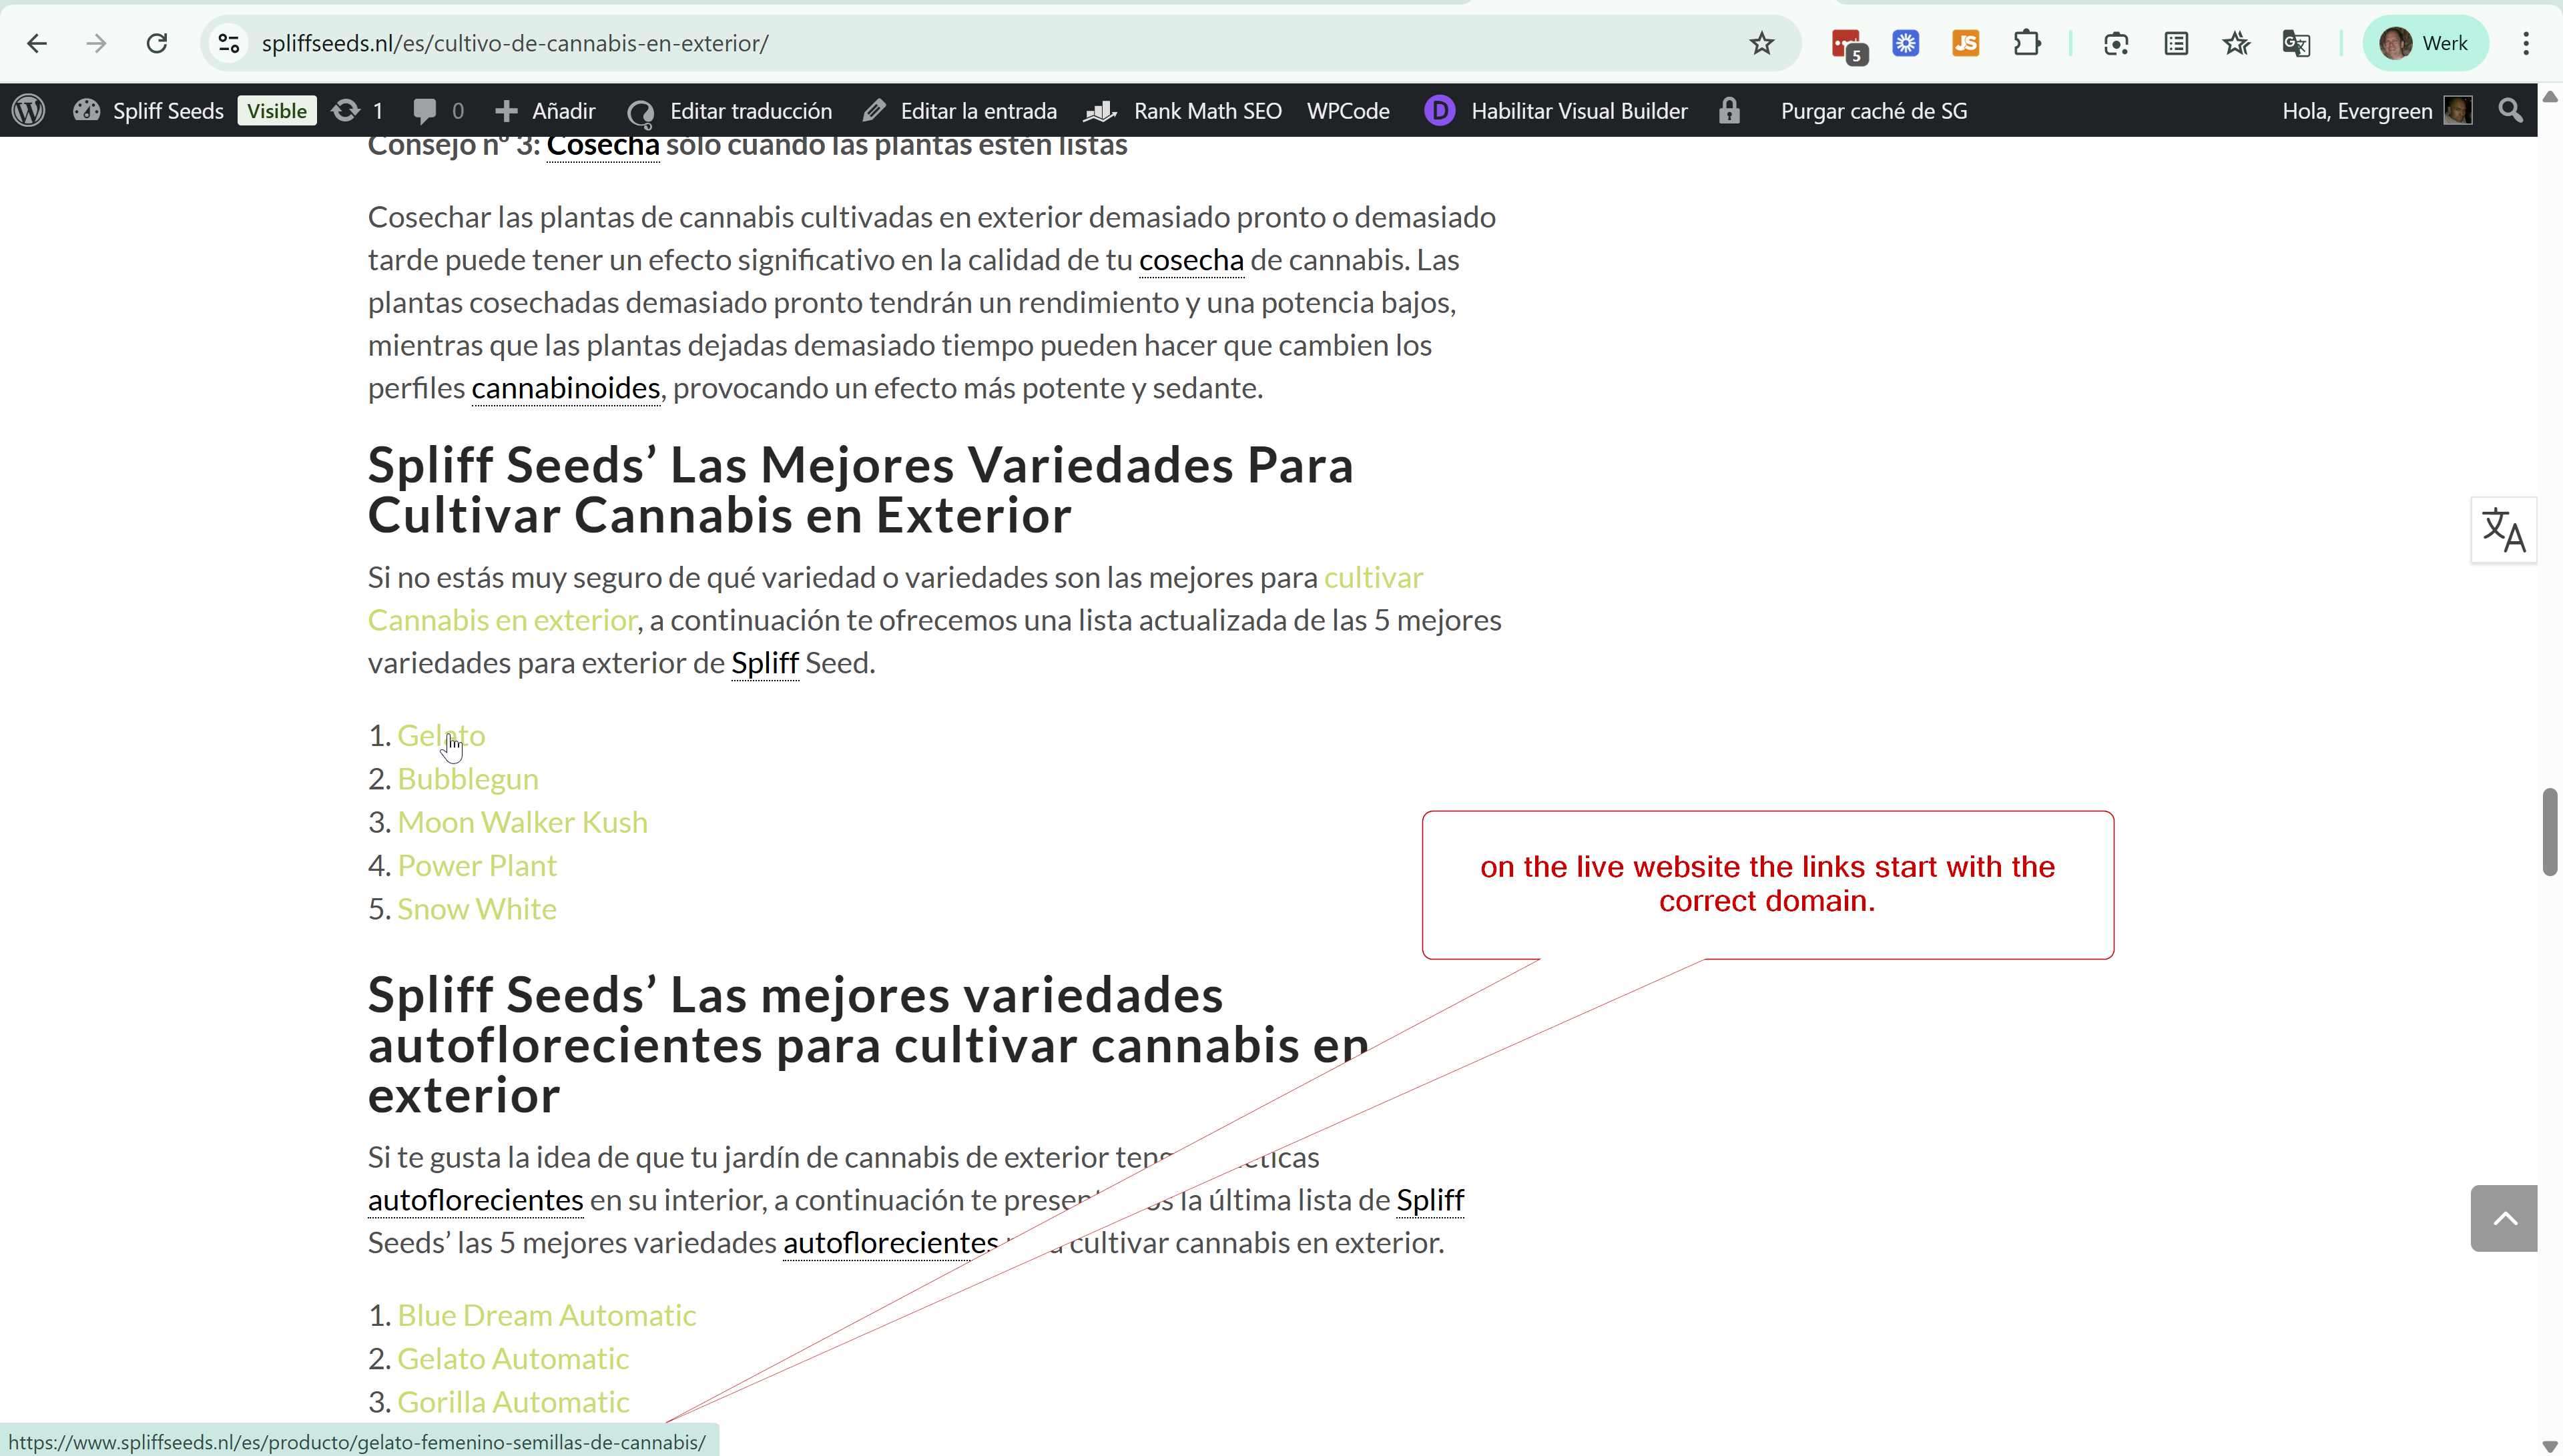Click the WordPress logo in admin bar
Image resolution: width=2563 pixels, height=1456 pixels.
point(28,110)
